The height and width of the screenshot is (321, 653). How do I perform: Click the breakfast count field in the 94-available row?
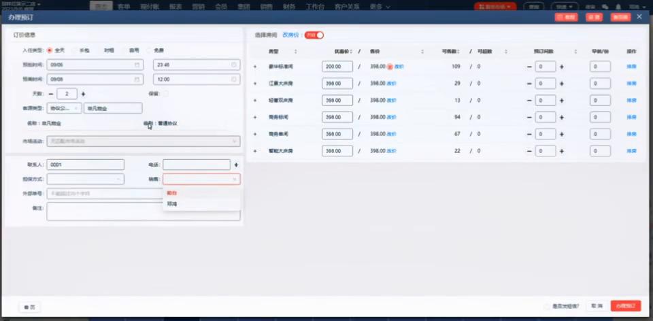point(600,117)
